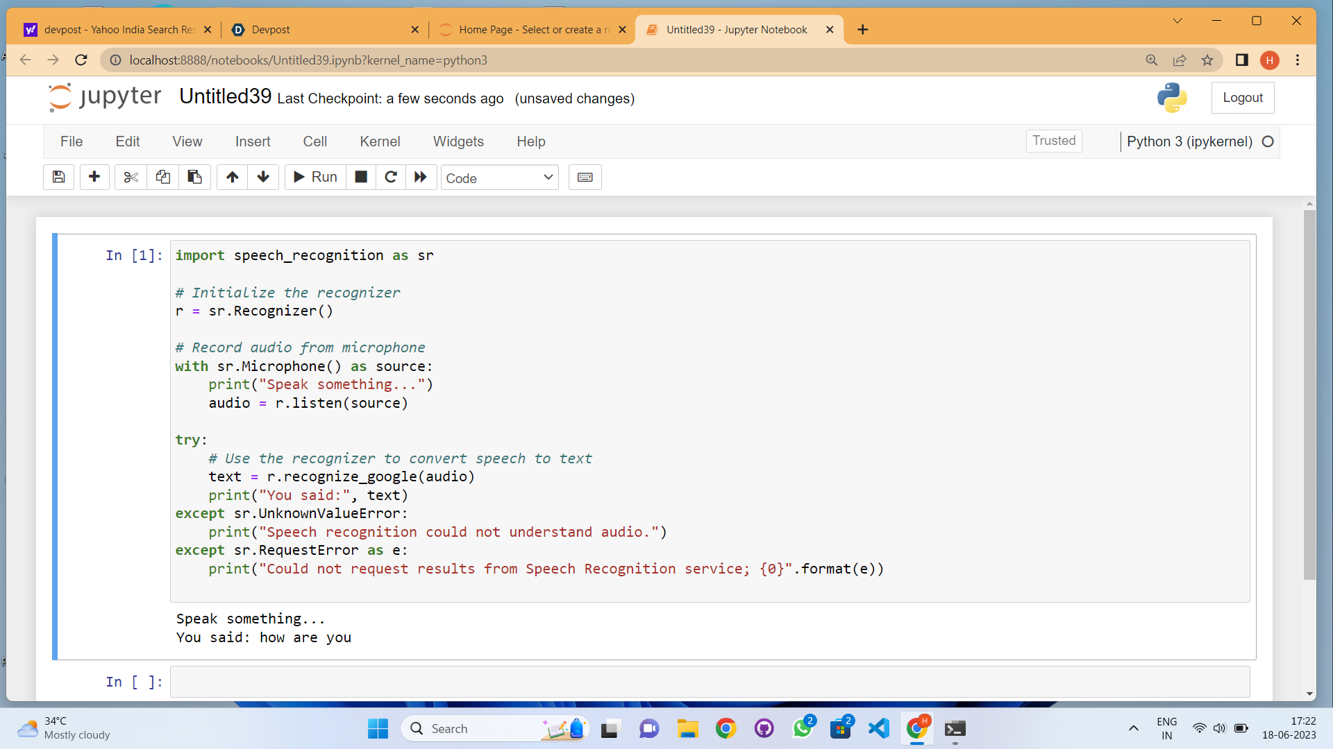The height and width of the screenshot is (749, 1333).
Task: Click the empty In [ ] code cell
Action: (709, 682)
